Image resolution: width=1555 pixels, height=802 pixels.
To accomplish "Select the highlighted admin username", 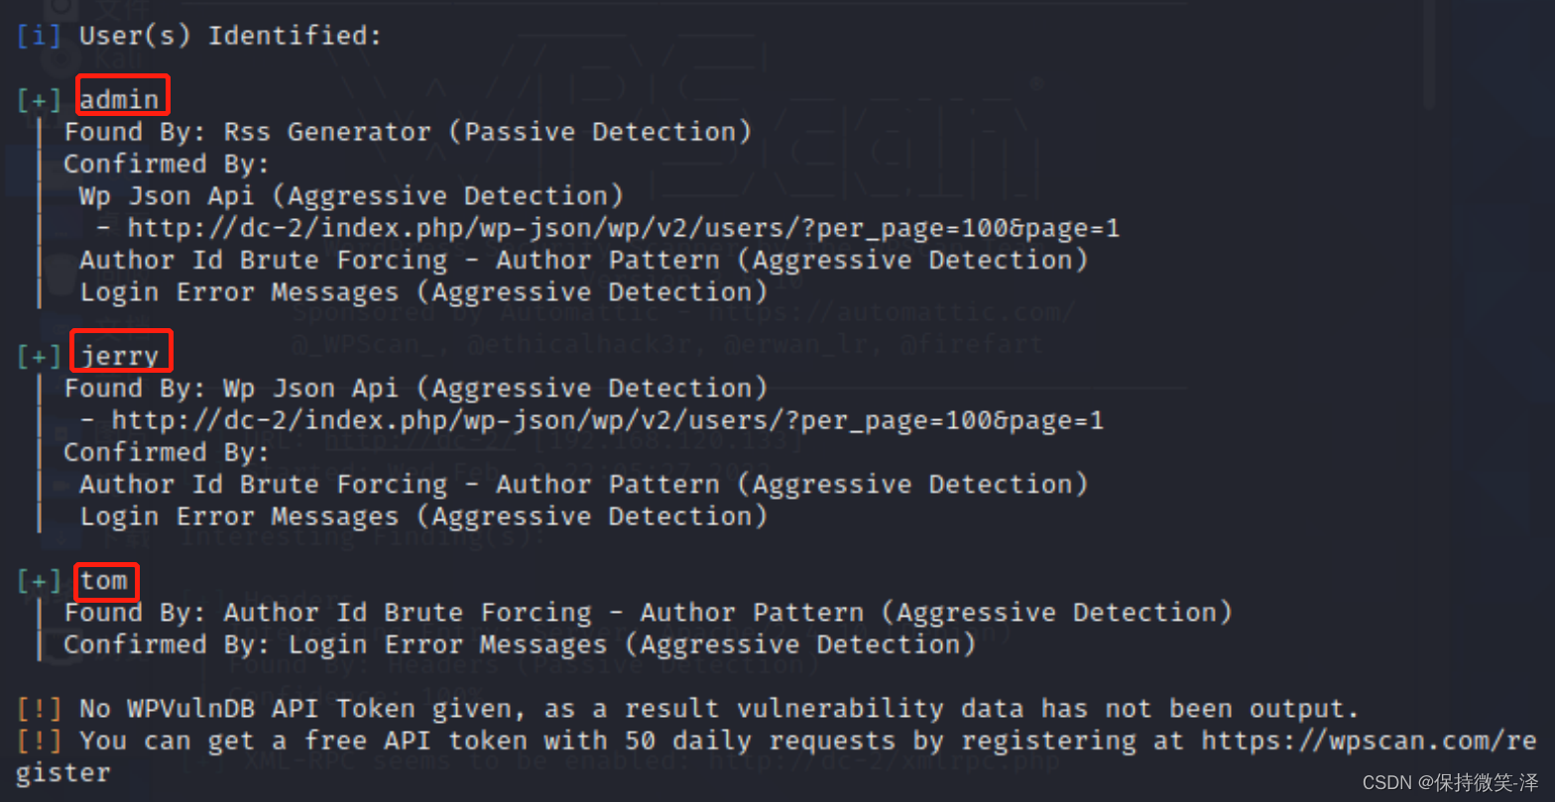I will coord(120,99).
